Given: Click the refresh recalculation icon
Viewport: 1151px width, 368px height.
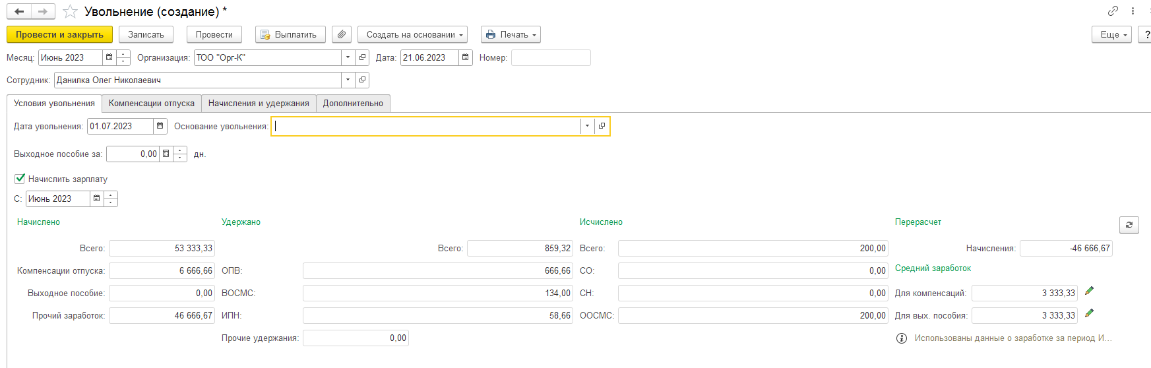Looking at the screenshot, I should (1129, 225).
